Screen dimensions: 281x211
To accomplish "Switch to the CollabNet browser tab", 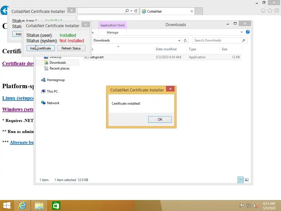I will pyautogui.click(x=167, y=11).
